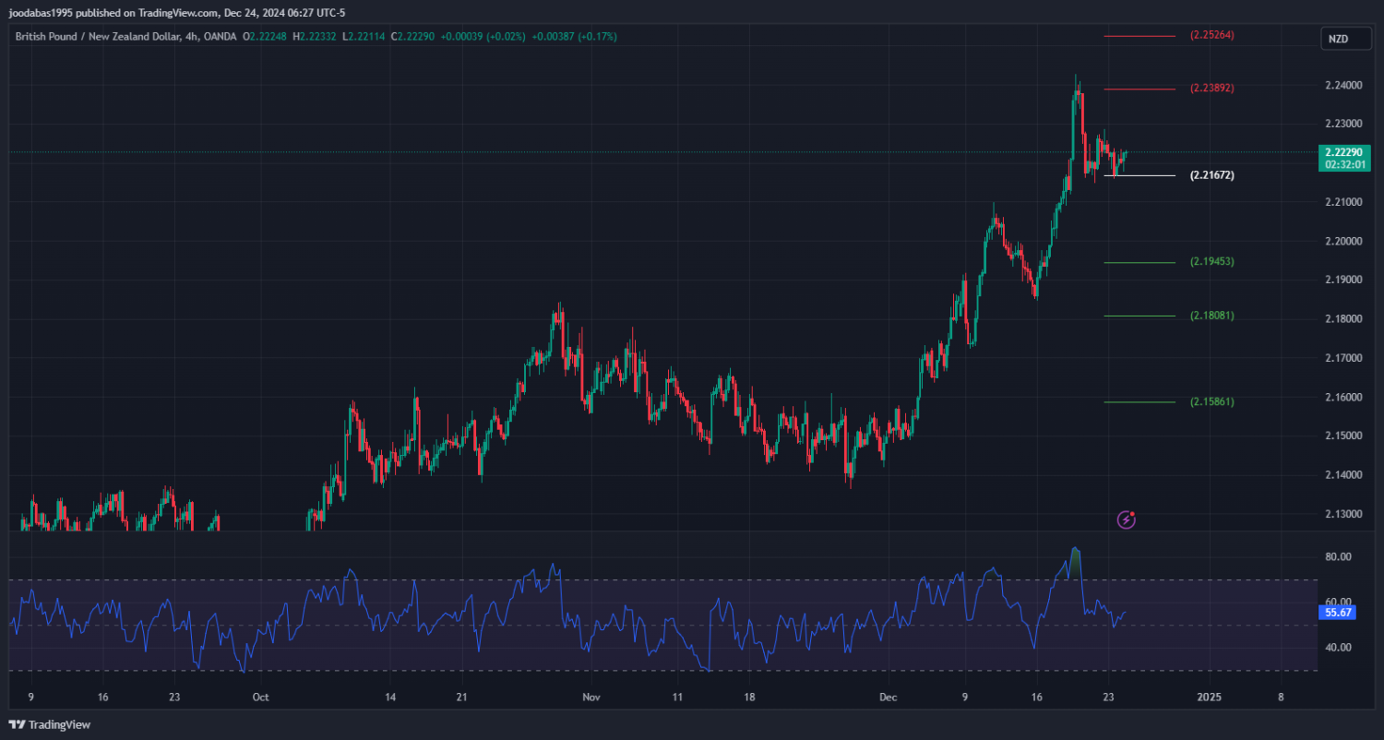The image size is (1384, 740).
Task: Click the joodabas1995 publisher text
Action: click(x=42, y=12)
